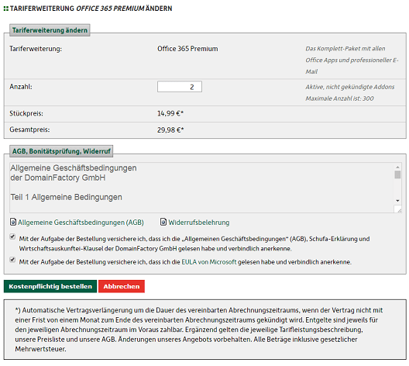Click the Gesamtpreis: label
The height and width of the screenshot is (366, 409).
pos(29,129)
